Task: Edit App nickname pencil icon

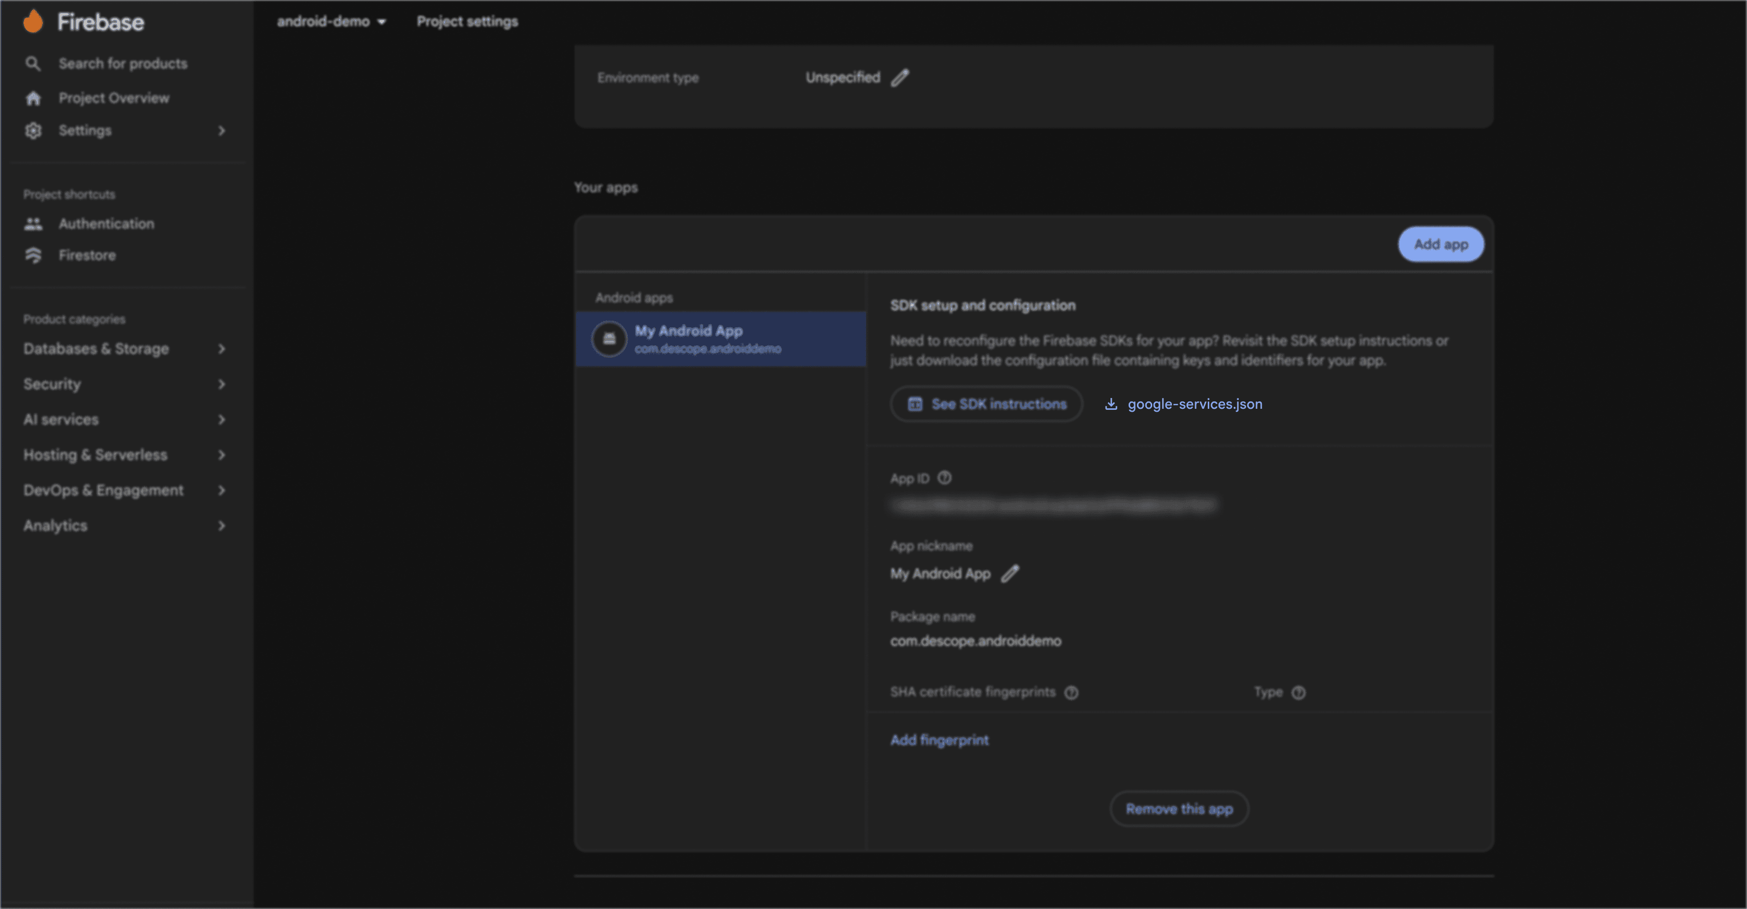Action: pyautogui.click(x=1010, y=573)
